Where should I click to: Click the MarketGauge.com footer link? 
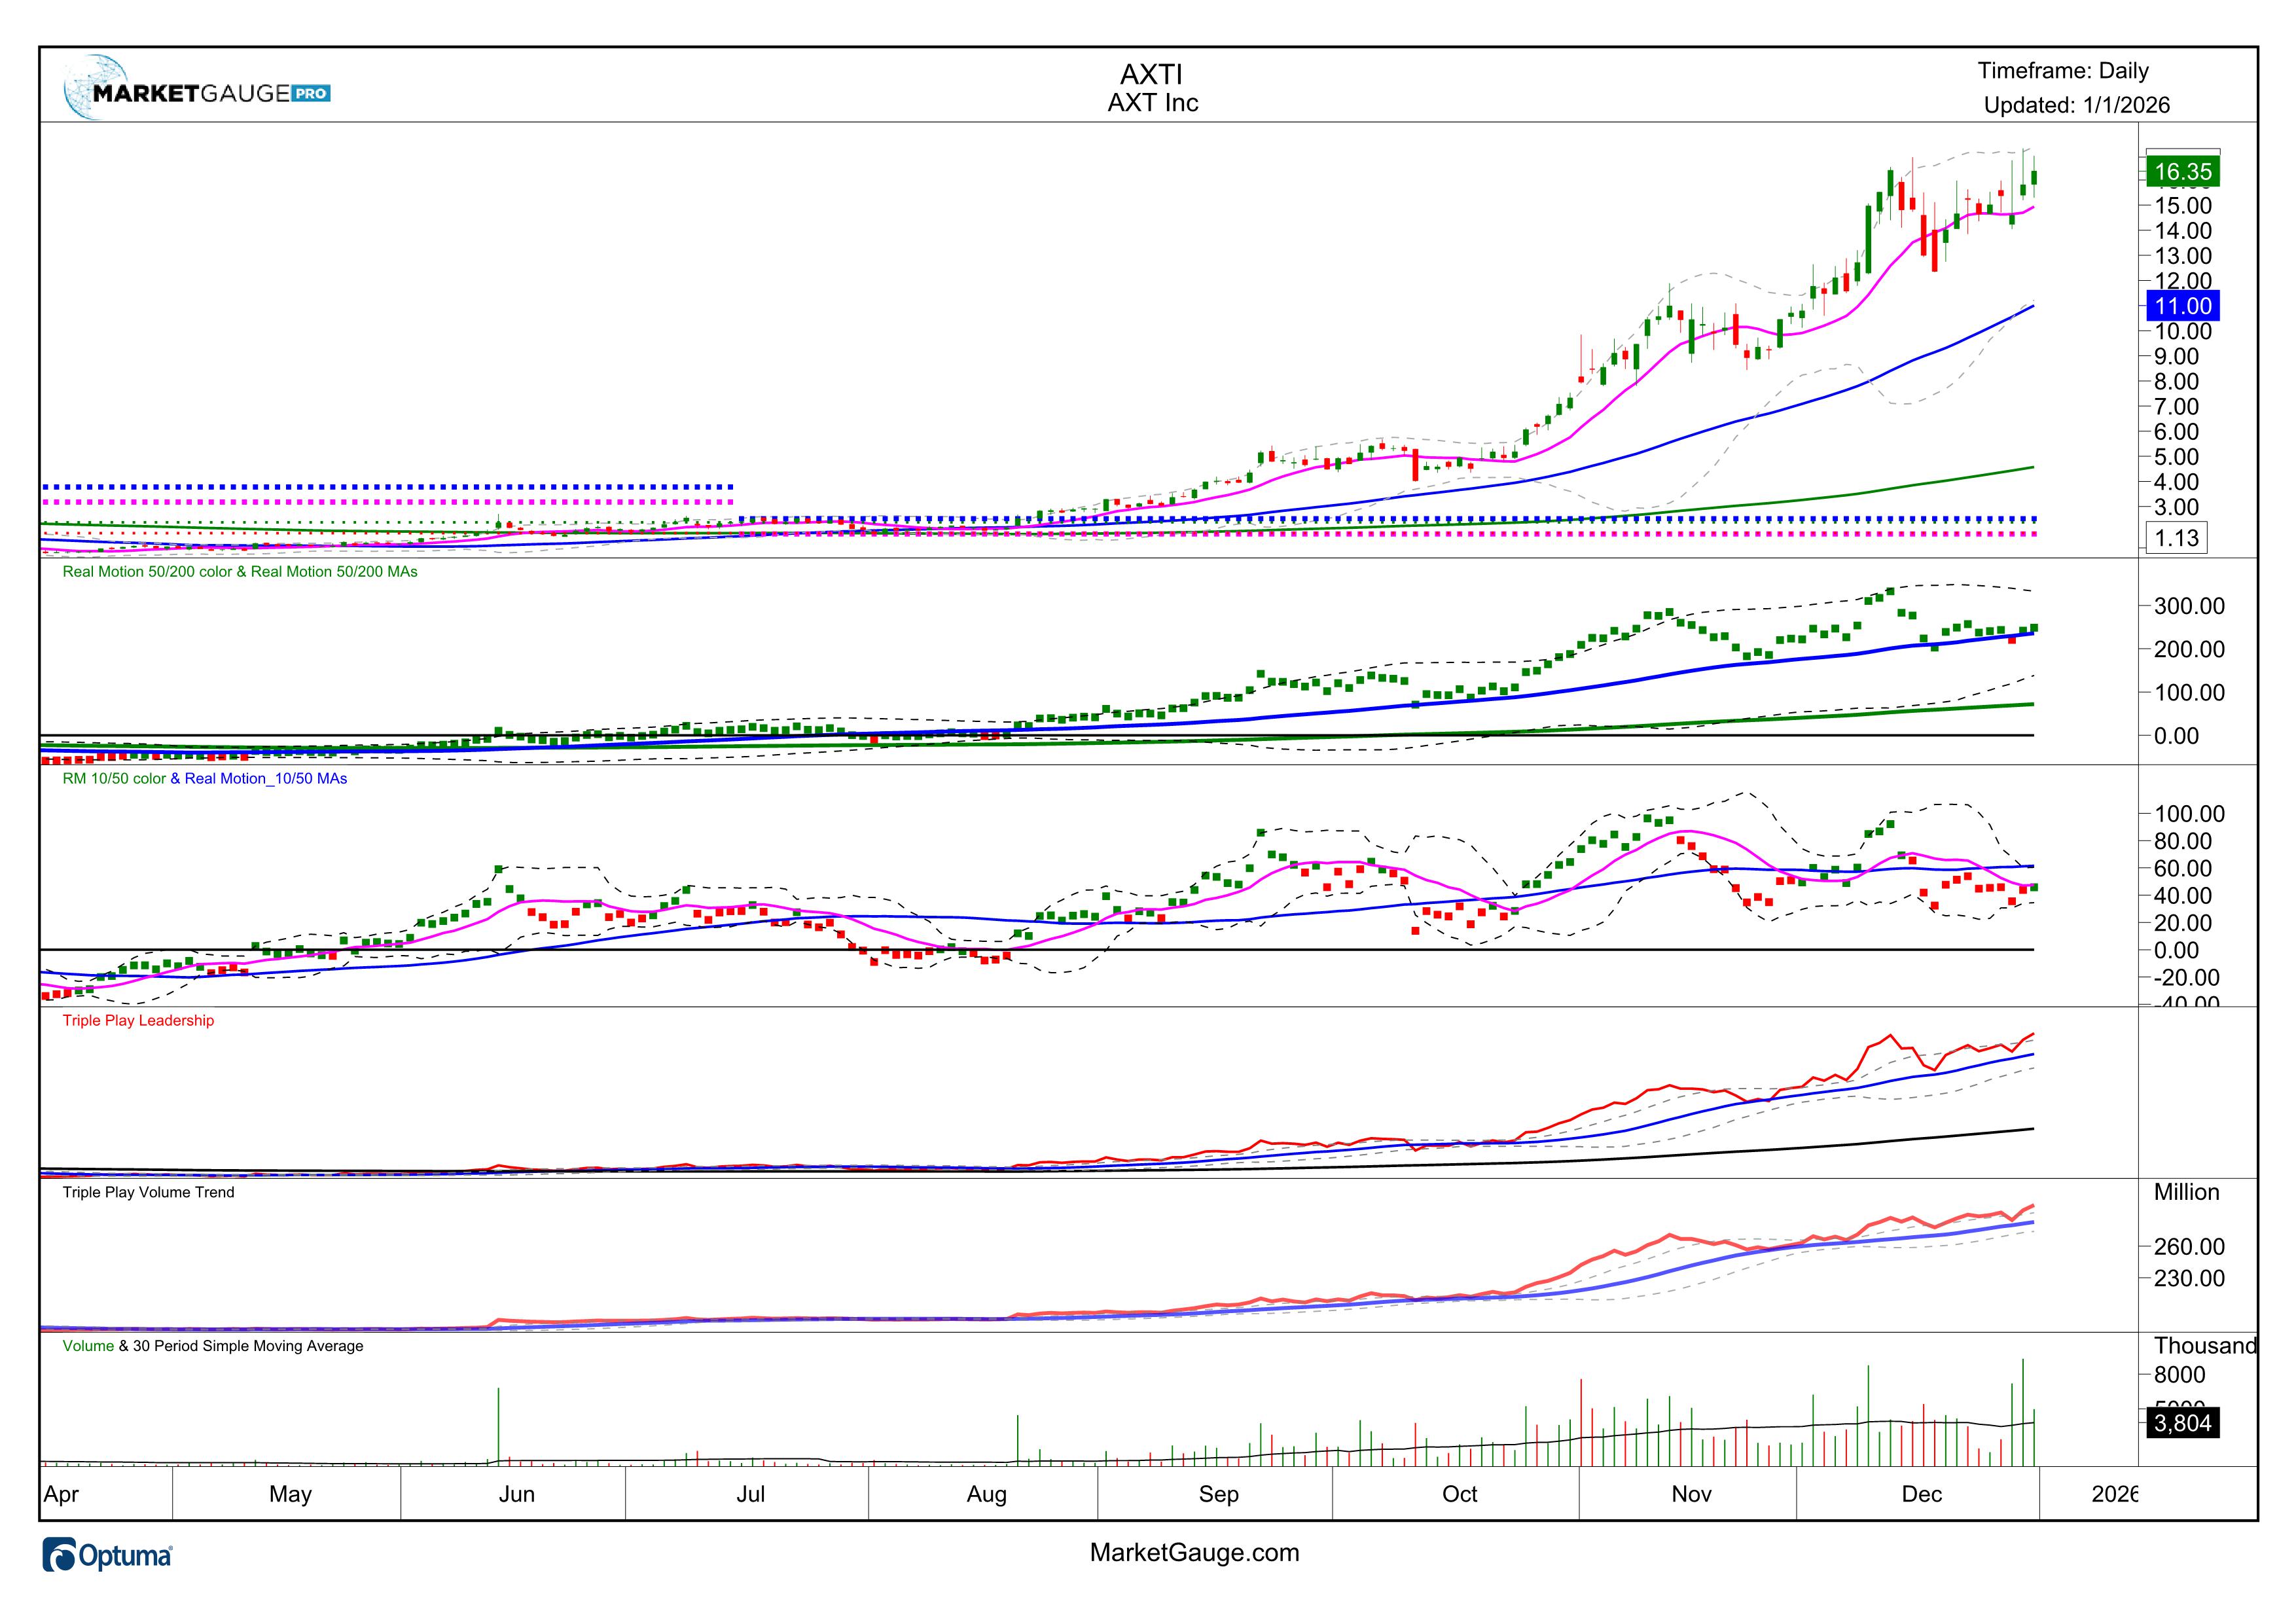tap(1194, 1552)
